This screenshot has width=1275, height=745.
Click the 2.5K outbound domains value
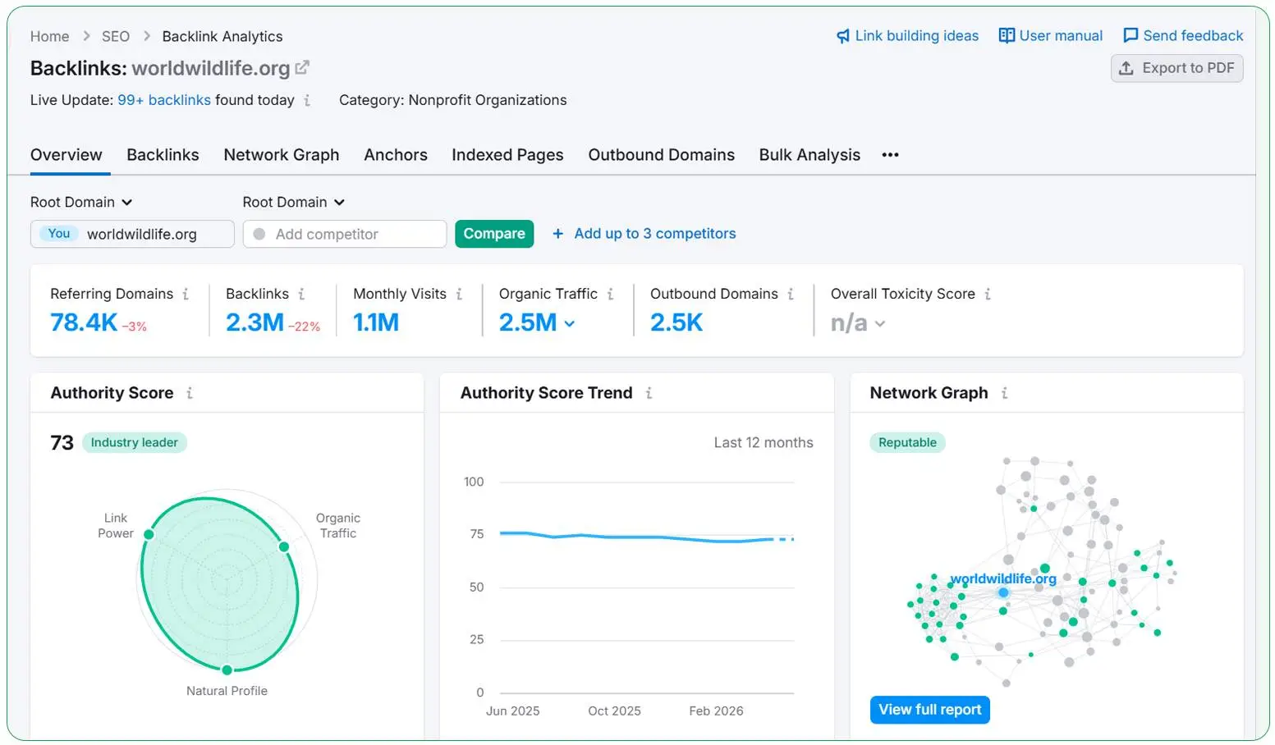(x=676, y=322)
